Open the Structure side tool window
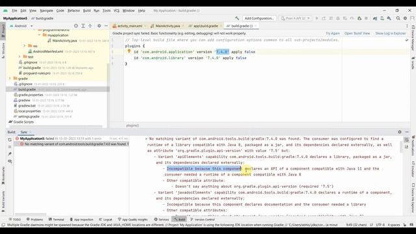Image resolution: width=416 pixels, height=234 pixels. [x=3, y=51]
